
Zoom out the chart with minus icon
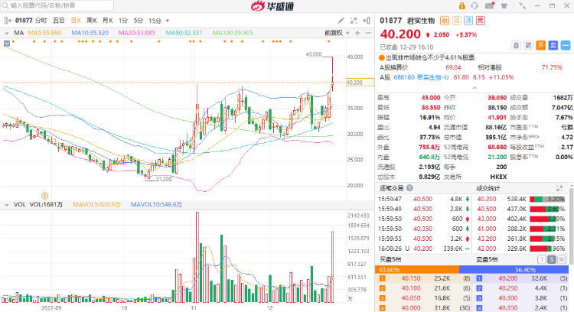point(368,33)
